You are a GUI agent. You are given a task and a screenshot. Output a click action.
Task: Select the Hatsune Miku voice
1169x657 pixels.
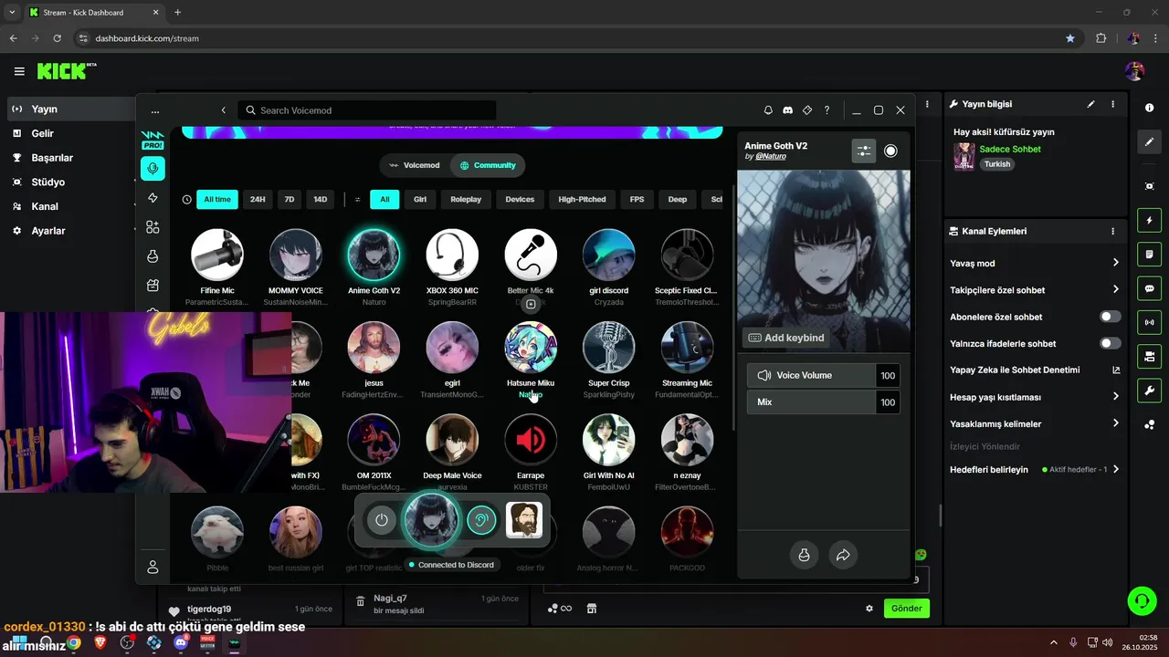pyautogui.click(x=531, y=348)
